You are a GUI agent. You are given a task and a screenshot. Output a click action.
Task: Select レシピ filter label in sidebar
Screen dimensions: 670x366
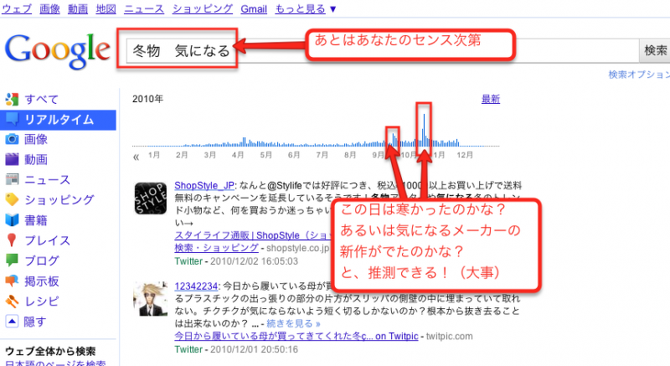[x=41, y=301]
